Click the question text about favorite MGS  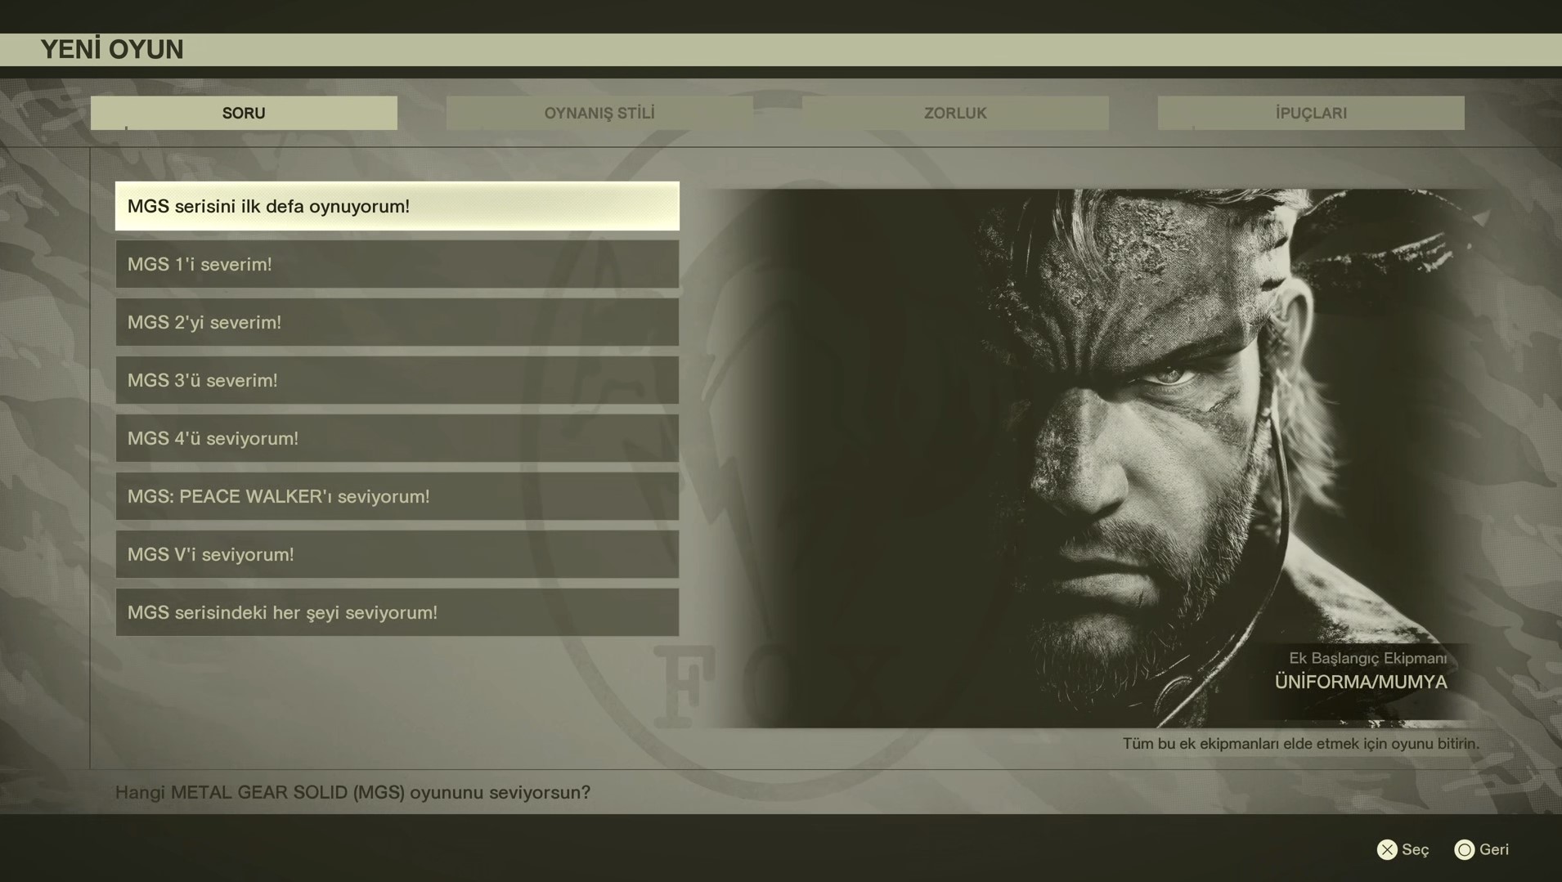pos(352,792)
